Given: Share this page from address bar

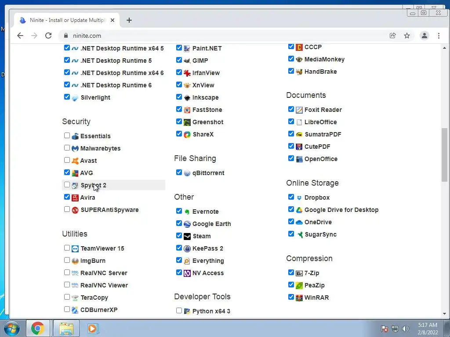Looking at the screenshot, I should coord(392,36).
